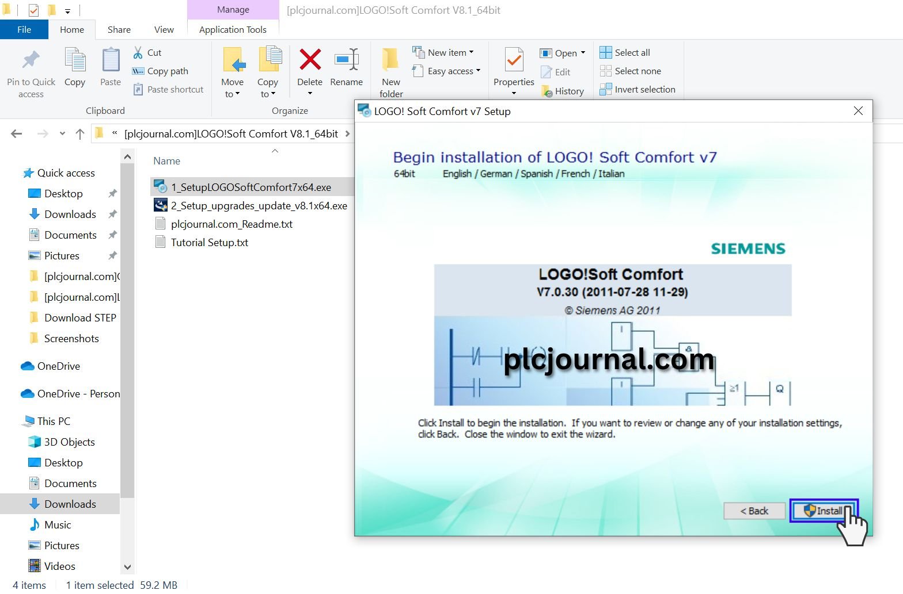Open the Application Tools tab
Image resolution: width=903 pixels, height=594 pixels.
pos(233,29)
